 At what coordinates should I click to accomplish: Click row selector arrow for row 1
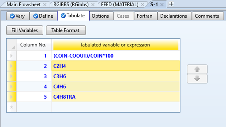12,56
